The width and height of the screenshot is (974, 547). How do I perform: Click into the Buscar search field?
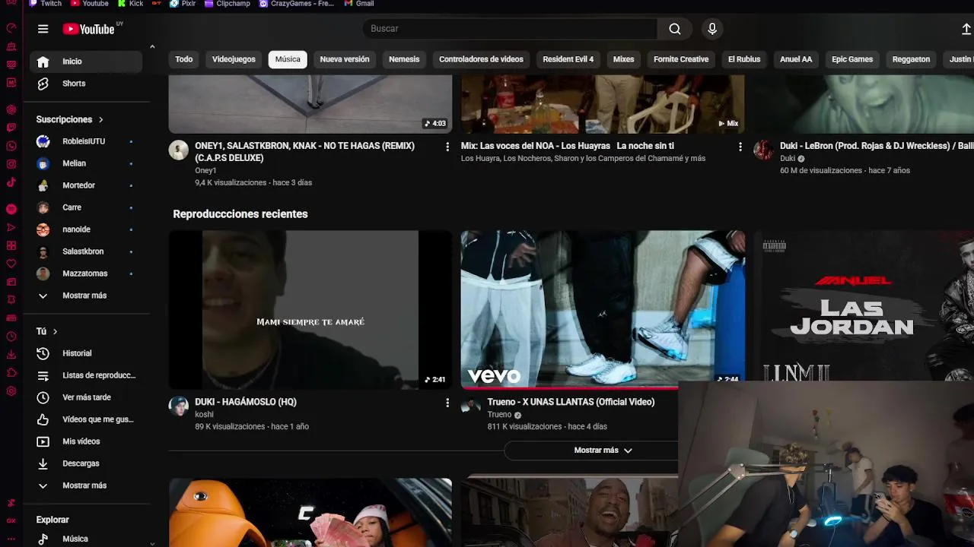point(510,29)
